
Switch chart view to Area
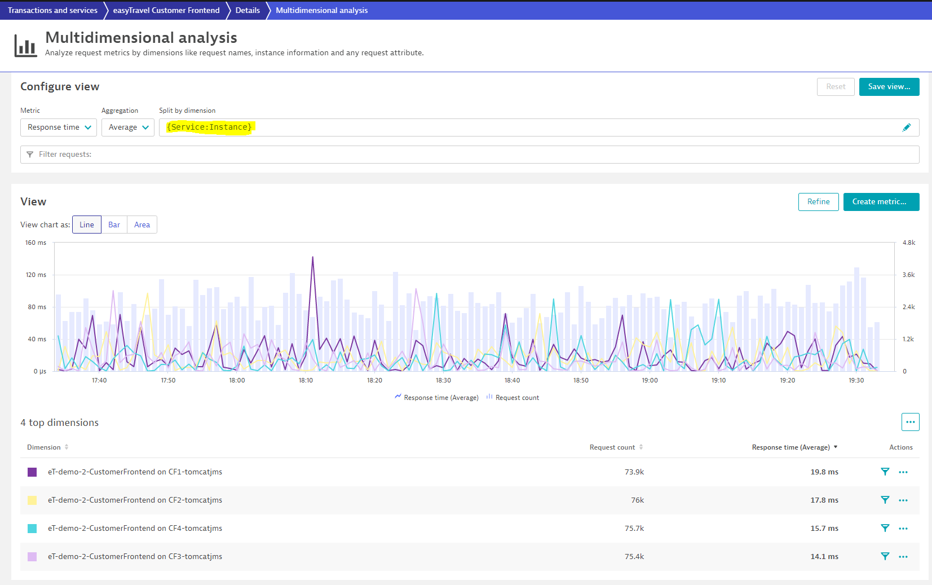tap(142, 225)
